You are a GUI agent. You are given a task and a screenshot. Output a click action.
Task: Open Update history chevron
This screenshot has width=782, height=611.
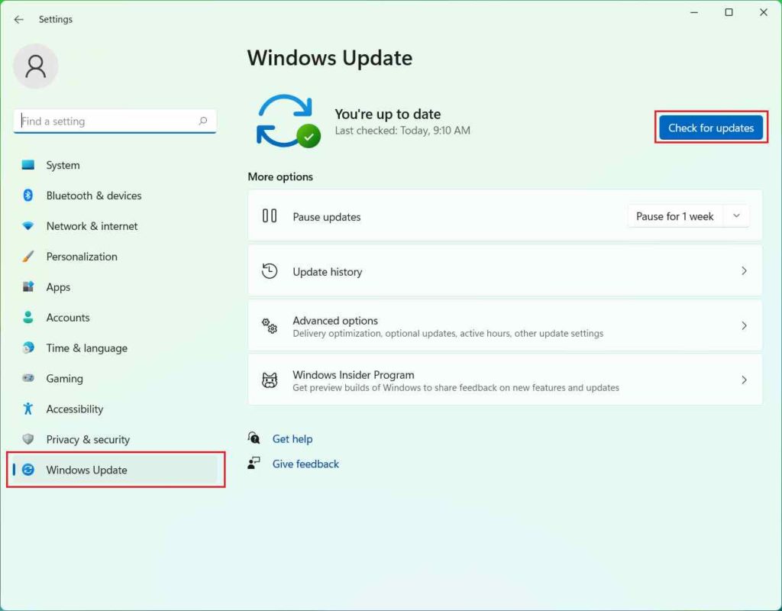(x=744, y=271)
